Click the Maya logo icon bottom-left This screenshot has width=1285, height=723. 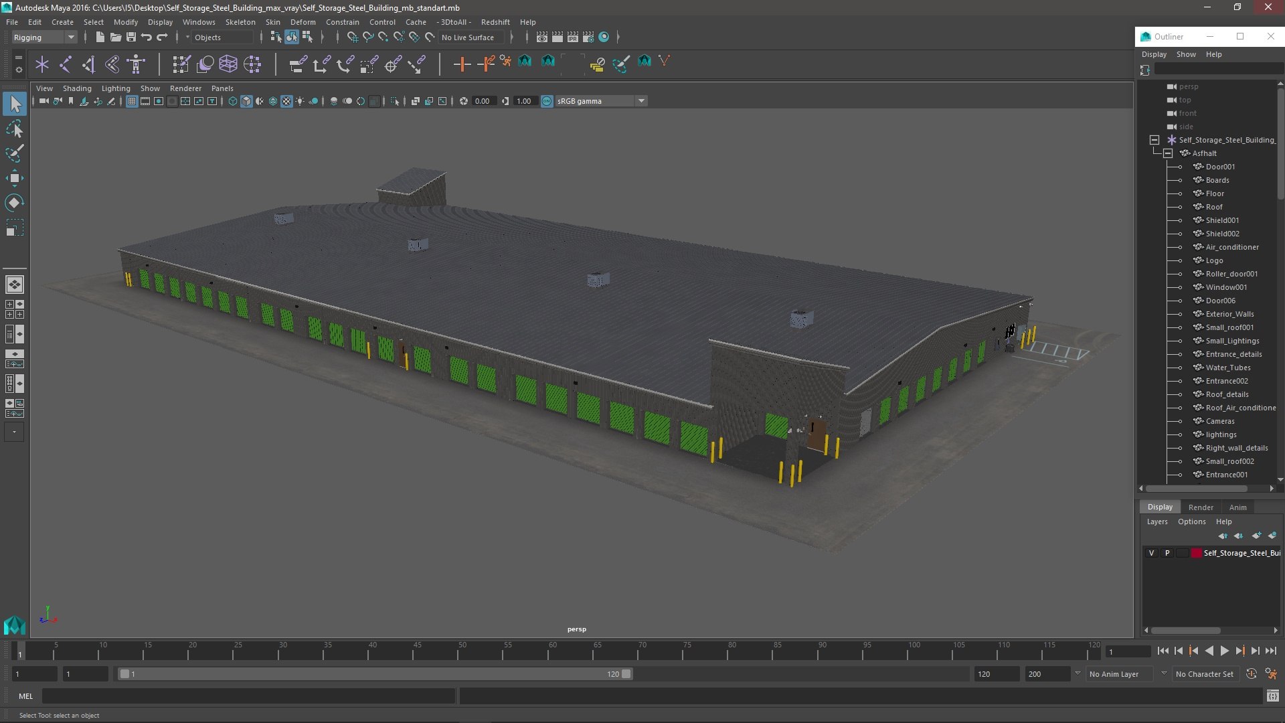point(15,625)
